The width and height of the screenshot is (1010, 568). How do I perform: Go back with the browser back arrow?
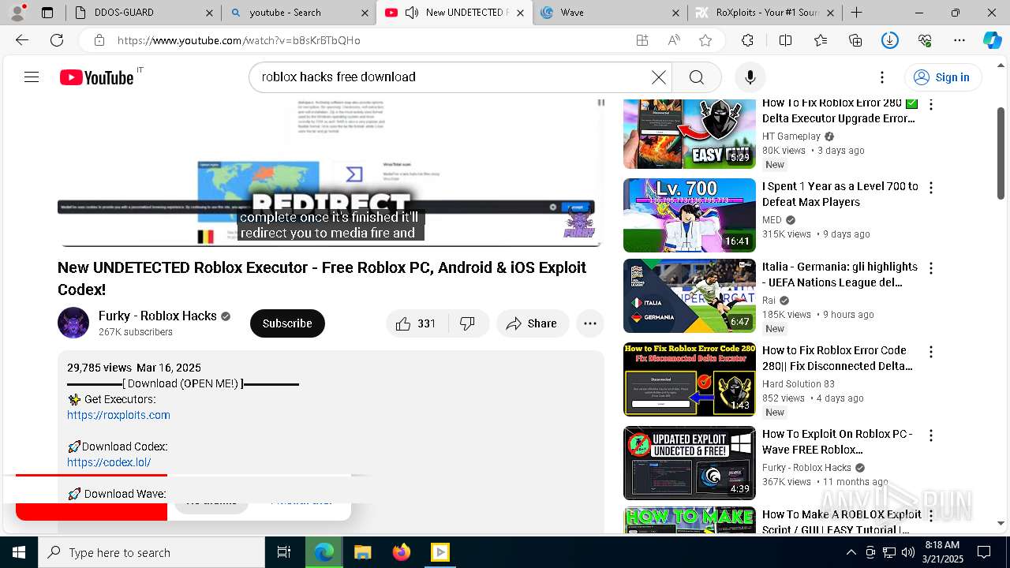coord(22,40)
